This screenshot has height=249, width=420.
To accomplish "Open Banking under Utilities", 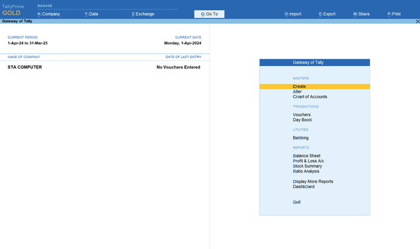I will click(301, 138).
